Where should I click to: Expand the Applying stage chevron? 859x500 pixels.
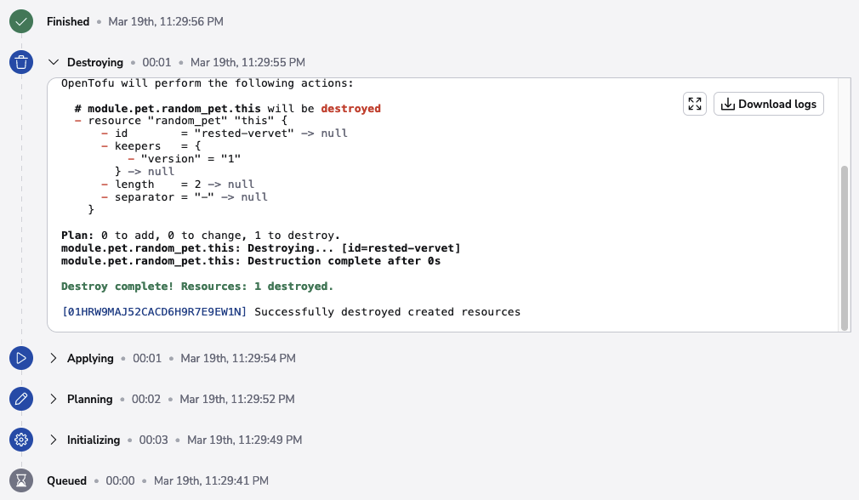[54, 358]
